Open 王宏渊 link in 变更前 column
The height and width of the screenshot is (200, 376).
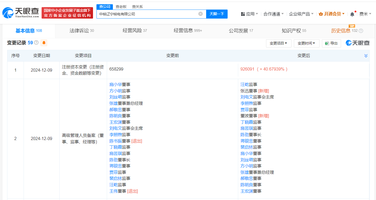point(116,122)
